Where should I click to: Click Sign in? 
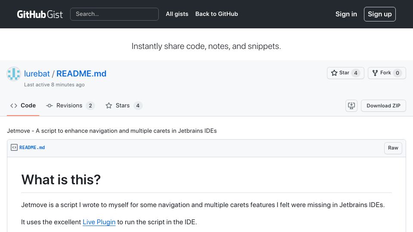pyautogui.click(x=346, y=14)
